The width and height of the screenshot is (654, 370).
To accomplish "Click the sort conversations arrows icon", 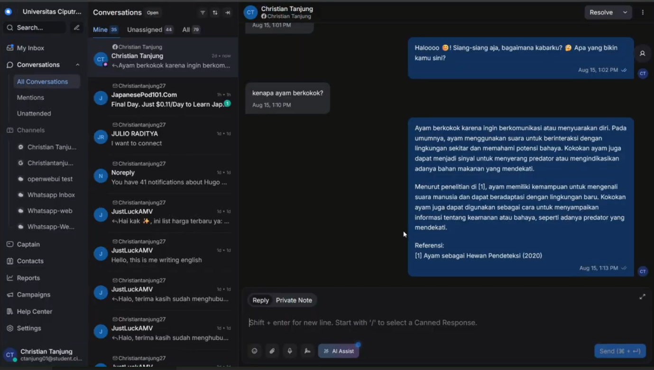I will tap(215, 13).
